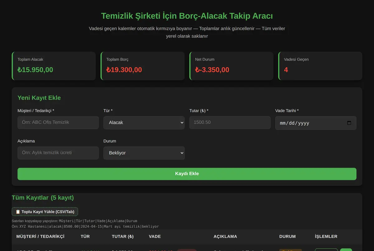Focus the Tutar (₺) amount field
Screen dimensions: 374x251
tap(230, 122)
